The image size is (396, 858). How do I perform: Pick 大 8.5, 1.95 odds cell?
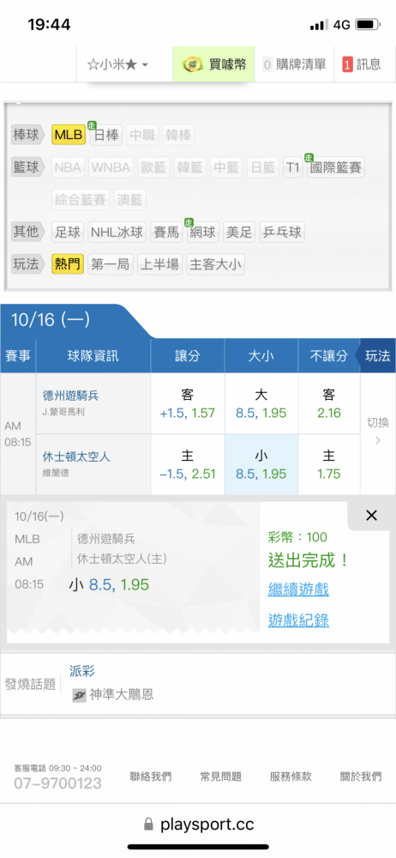261,403
